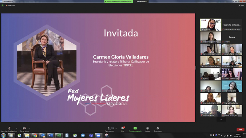Viewport: 246px width, 138px height.
Task: Select the highlighted active speaker thumbnail
Action: pyautogui.click(x=211, y=25)
